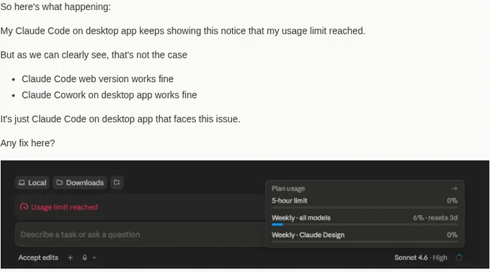Open the Downloads folder chip

(x=80, y=183)
